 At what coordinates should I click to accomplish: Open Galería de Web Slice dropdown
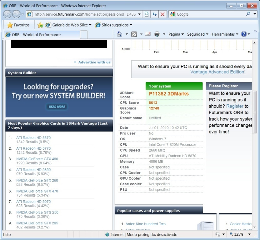click(x=68, y=25)
